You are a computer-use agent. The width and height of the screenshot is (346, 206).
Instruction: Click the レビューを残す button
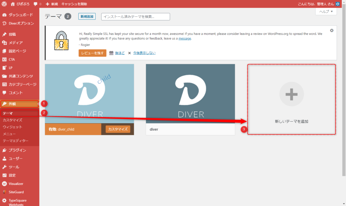click(x=93, y=53)
